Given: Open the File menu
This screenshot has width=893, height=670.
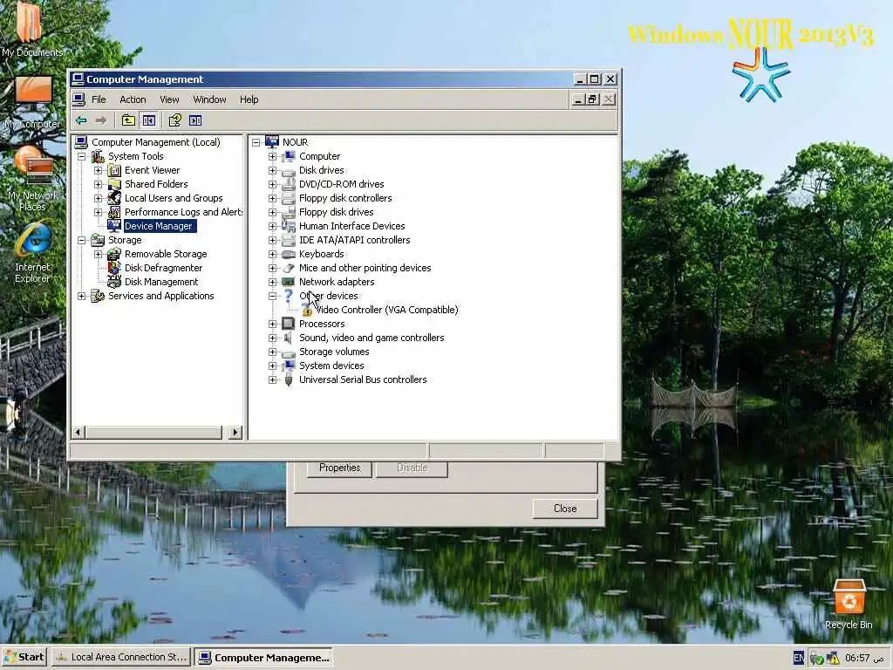Looking at the screenshot, I should [x=99, y=99].
